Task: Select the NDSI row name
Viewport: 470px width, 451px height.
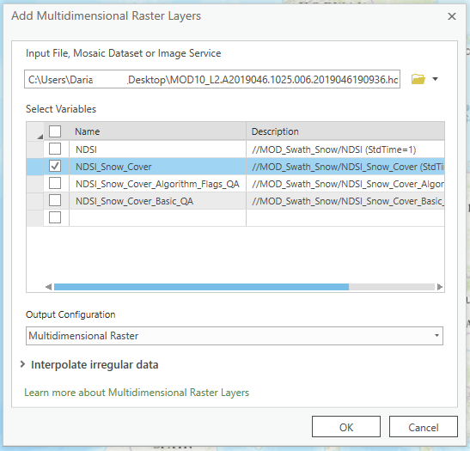Action: pyautogui.click(x=157, y=149)
